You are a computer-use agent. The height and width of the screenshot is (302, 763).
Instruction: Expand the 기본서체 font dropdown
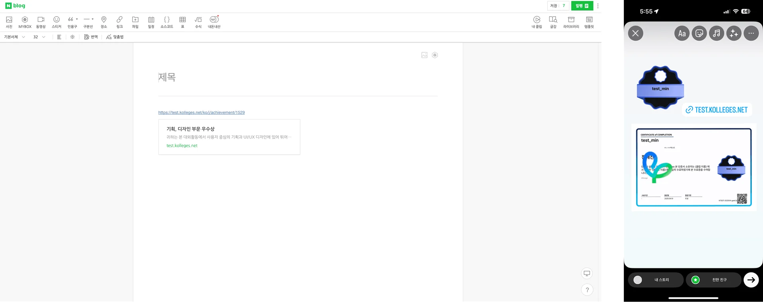click(15, 37)
